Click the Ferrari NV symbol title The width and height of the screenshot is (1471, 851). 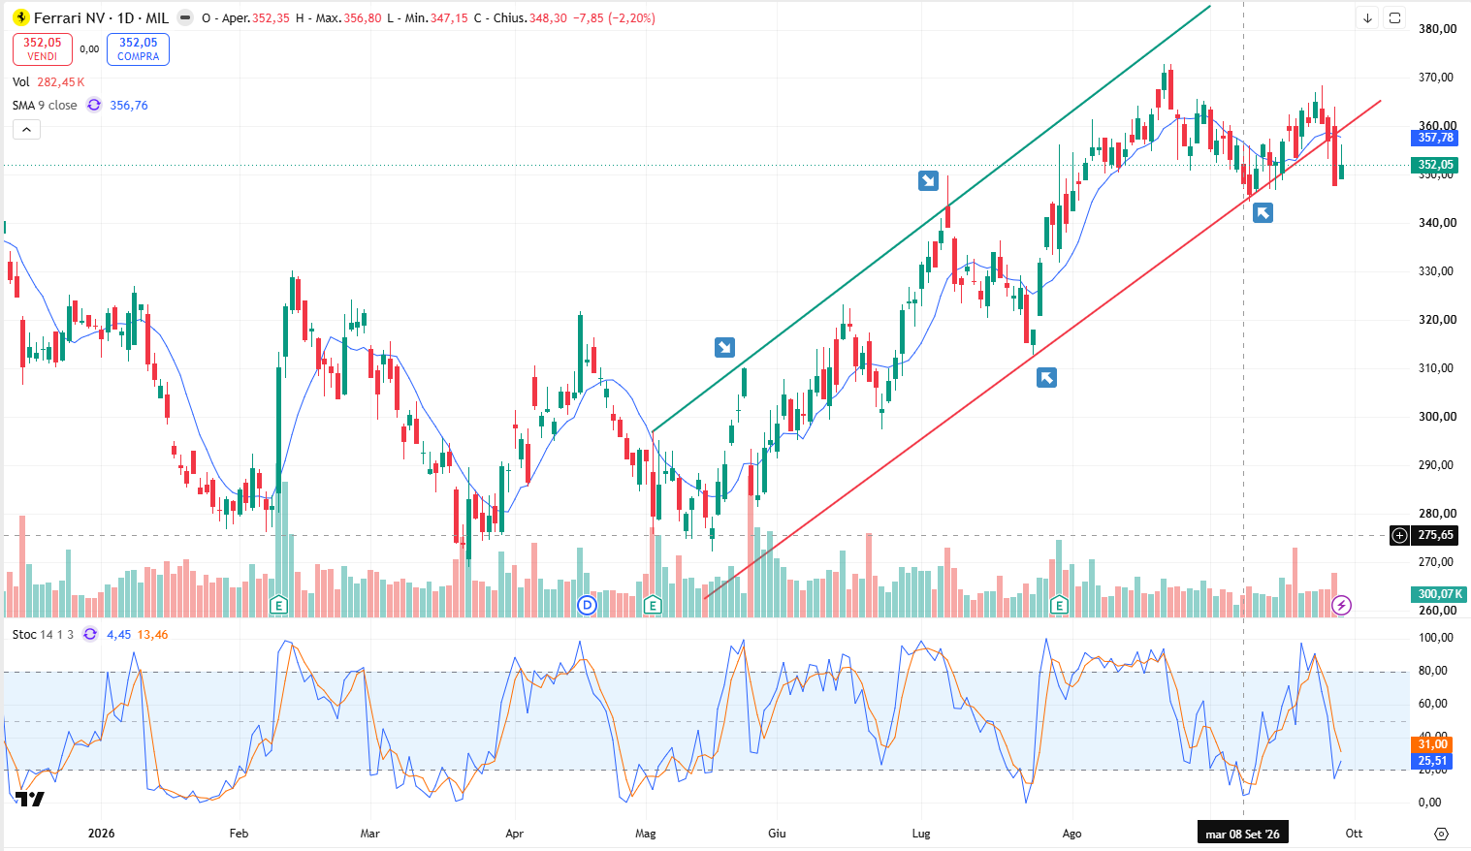pyautogui.click(x=101, y=17)
